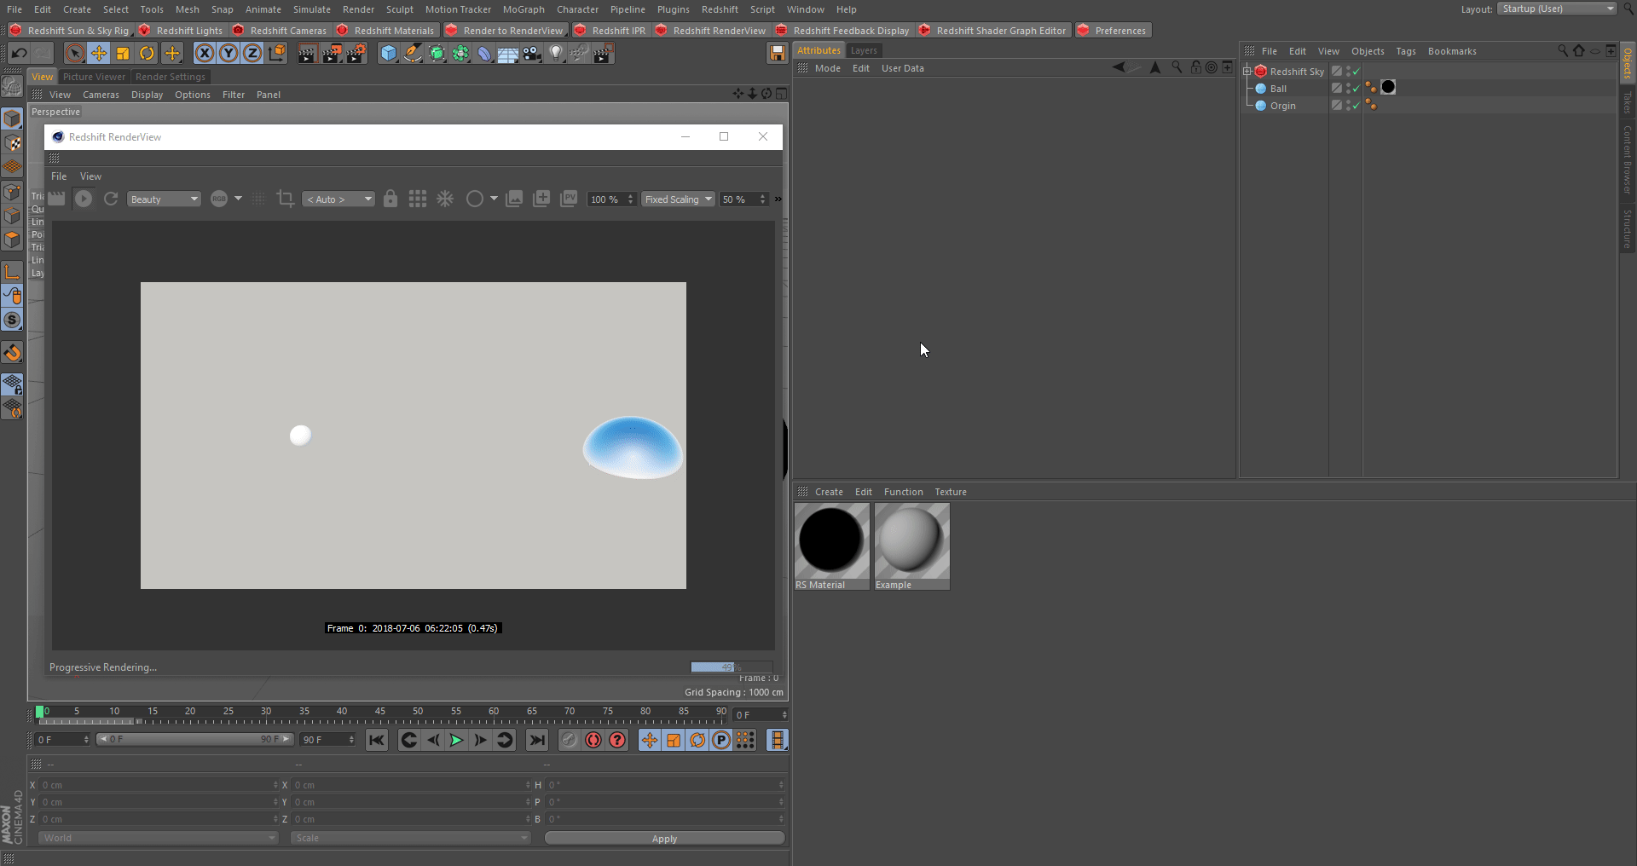Click the Apply button in coordinates panel
Image resolution: width=1637 pixels, height=866 pixels.
pyautogui.click(x=664, y=839)
